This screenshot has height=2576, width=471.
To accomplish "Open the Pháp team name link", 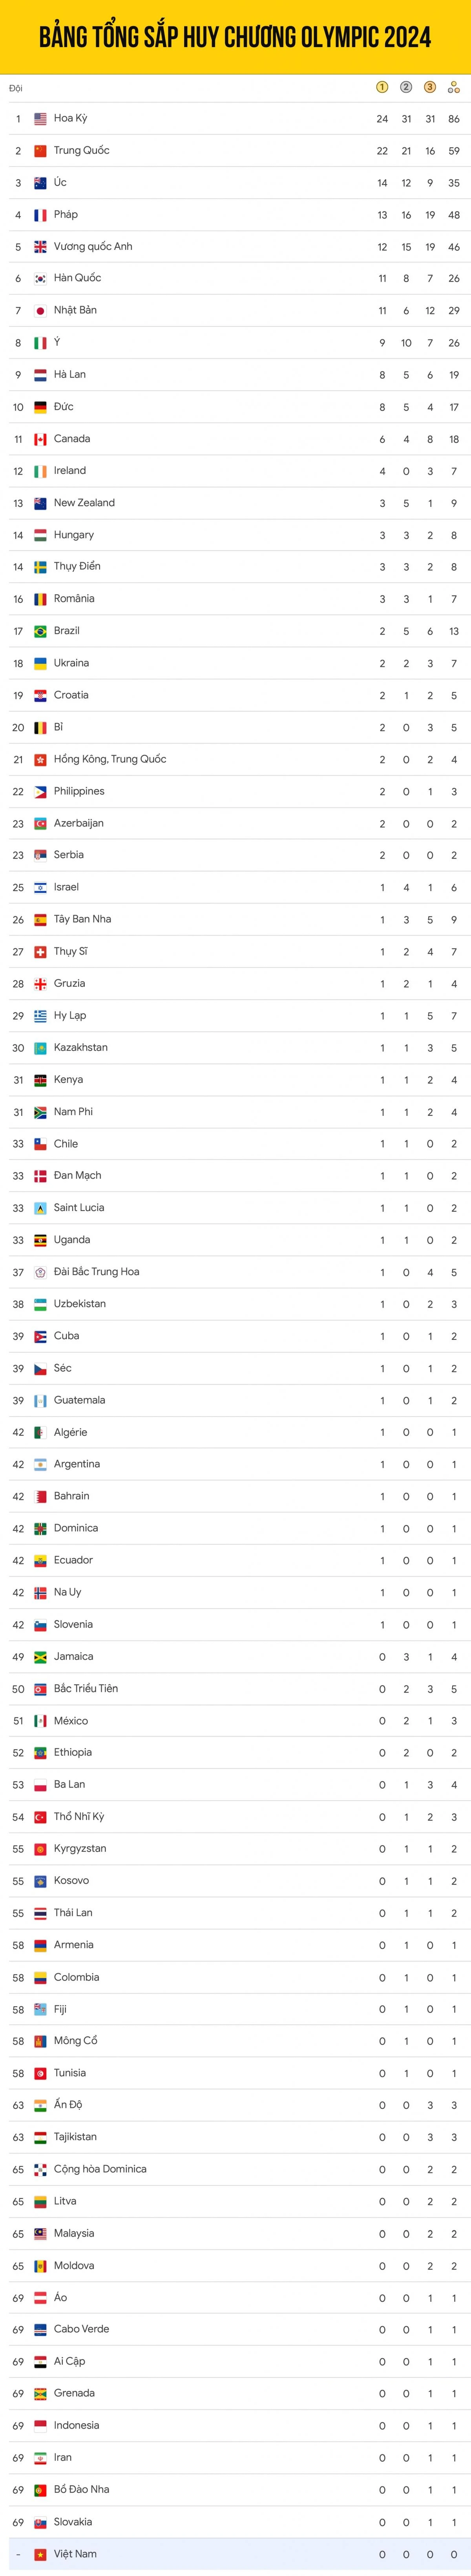I will [x=66, y=214].
